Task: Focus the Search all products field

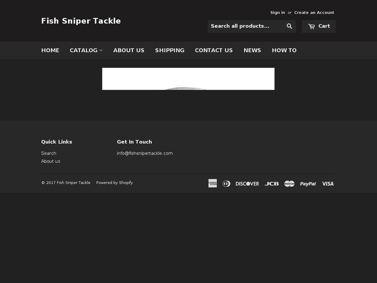Action: pyautogui.click(x=246, y=26)
